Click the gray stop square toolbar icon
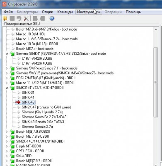Image resolution: width=162 pixels, height=166 pixels. 12,18
